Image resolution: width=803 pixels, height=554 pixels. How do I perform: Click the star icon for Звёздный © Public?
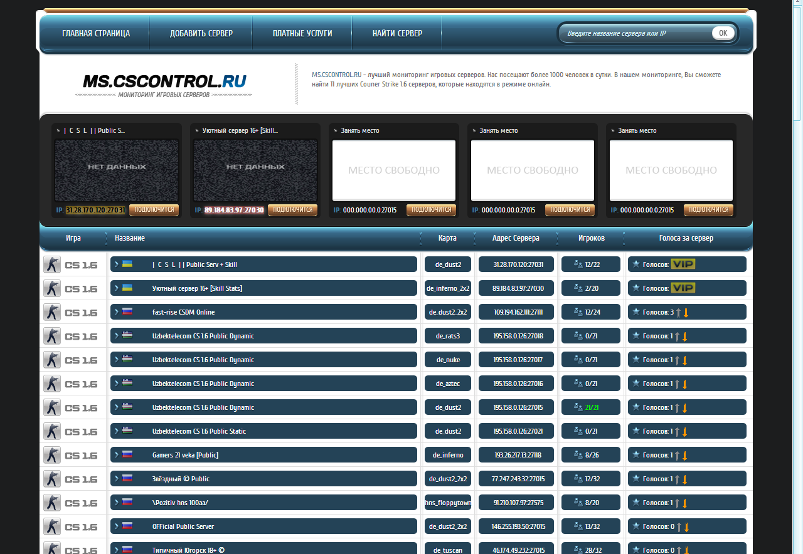tap(635, 479)
